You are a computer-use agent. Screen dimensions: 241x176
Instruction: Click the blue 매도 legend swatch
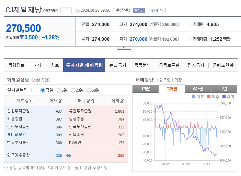[x=194, y=97]
